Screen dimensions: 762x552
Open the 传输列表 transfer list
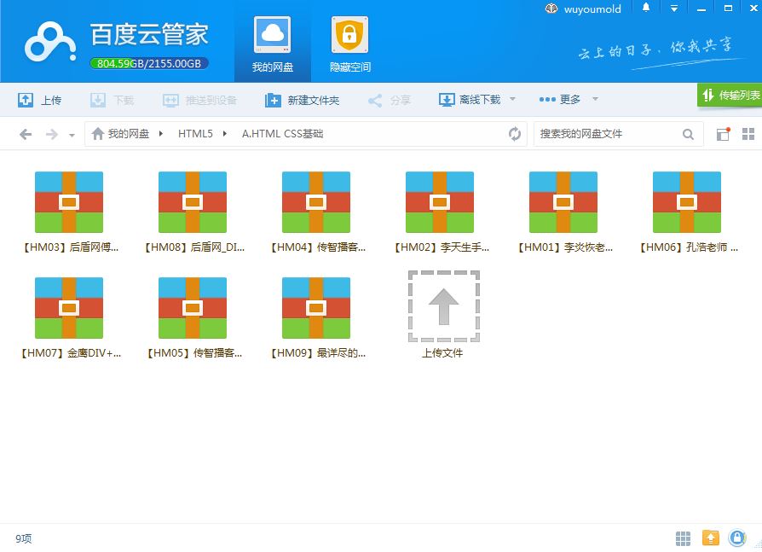[x=730, y=95]
